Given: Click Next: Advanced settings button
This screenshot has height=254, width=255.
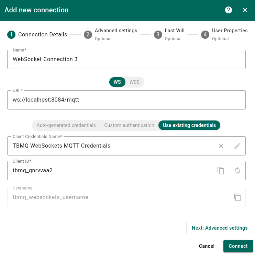Looking at the screenshot, I should coord(220,228).
